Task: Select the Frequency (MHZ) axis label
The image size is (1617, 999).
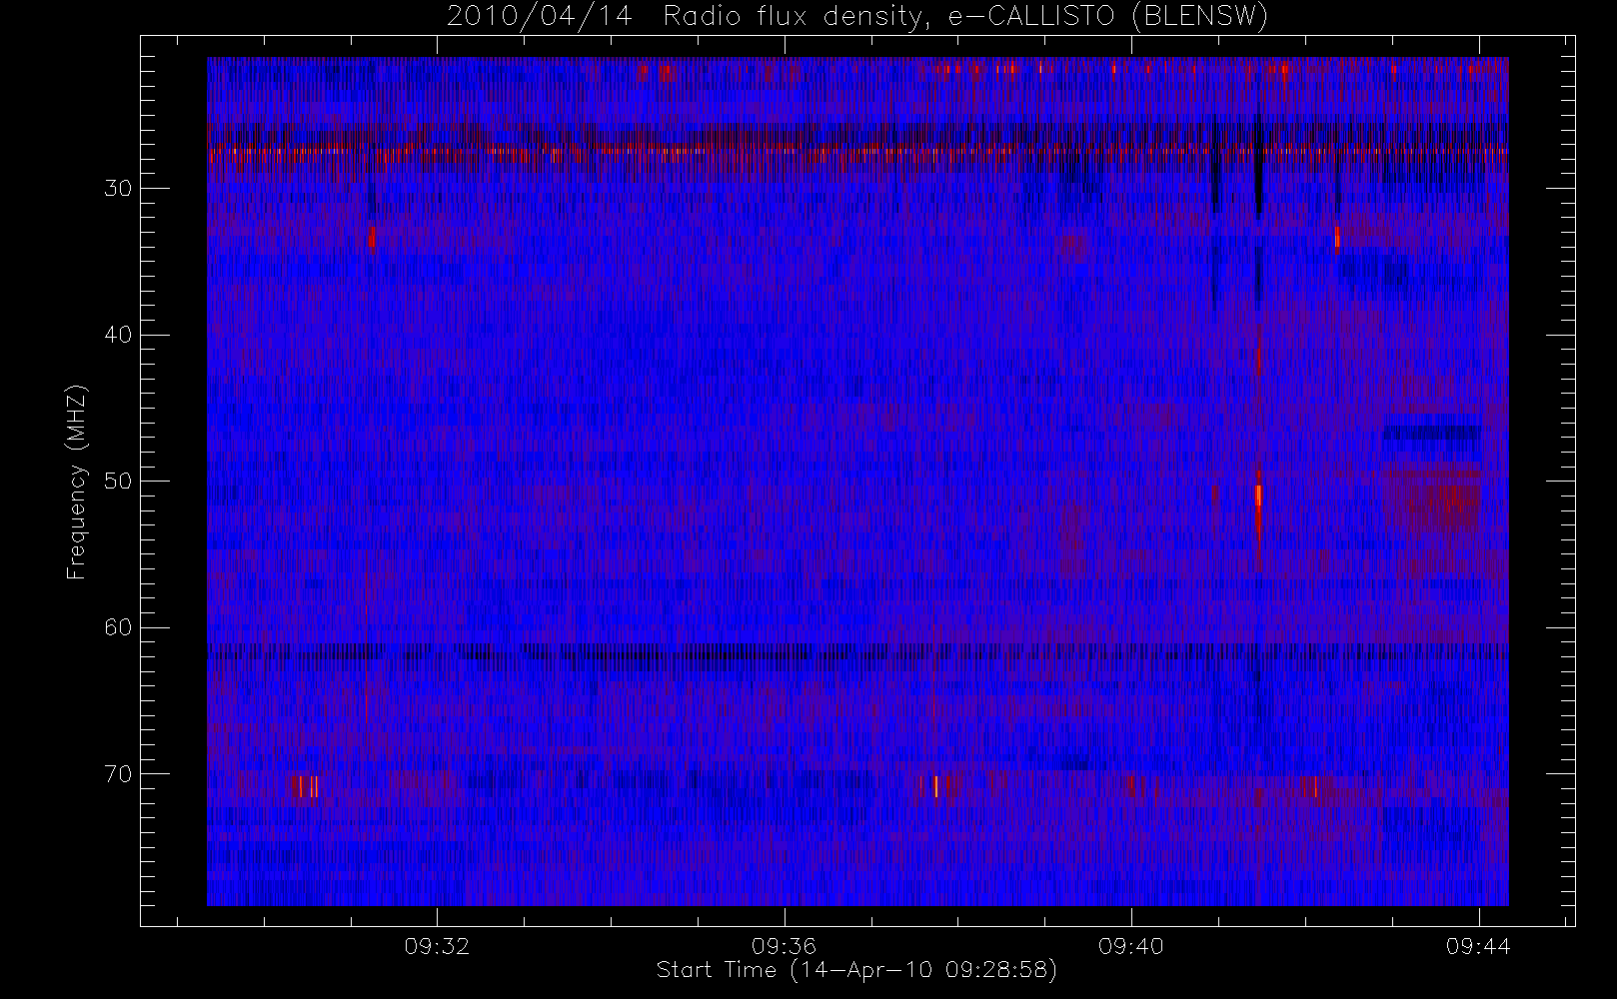Action: tap(77, 482)
